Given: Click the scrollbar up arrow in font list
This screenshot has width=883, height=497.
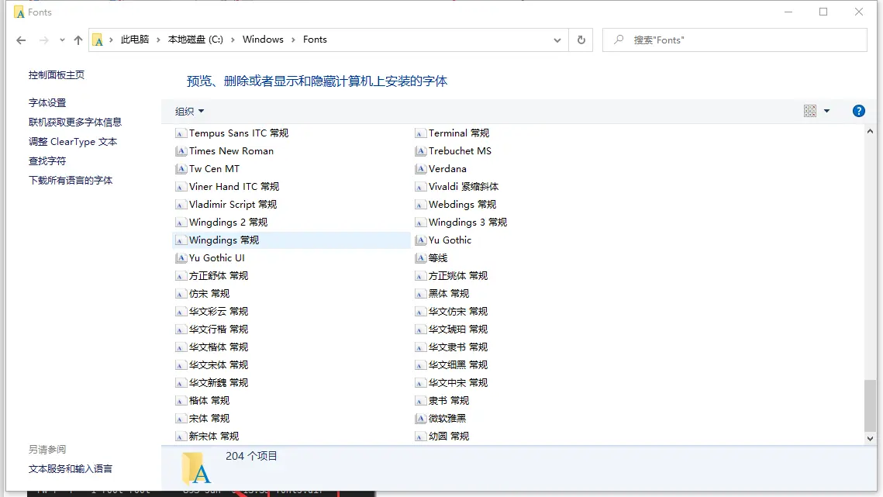Looking at the screenshot, I should [870, 132].
